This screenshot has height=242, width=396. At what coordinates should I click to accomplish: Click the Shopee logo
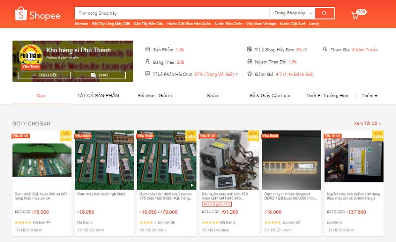coord(38,14)
